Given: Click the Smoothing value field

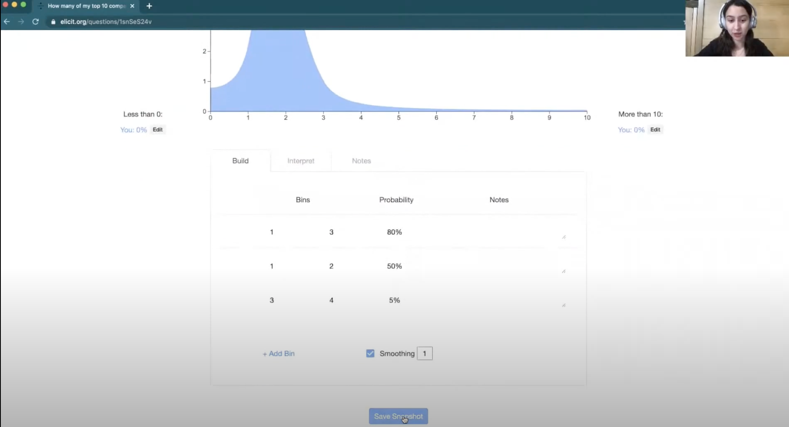Looking at the screenshot, I should 425,353.
